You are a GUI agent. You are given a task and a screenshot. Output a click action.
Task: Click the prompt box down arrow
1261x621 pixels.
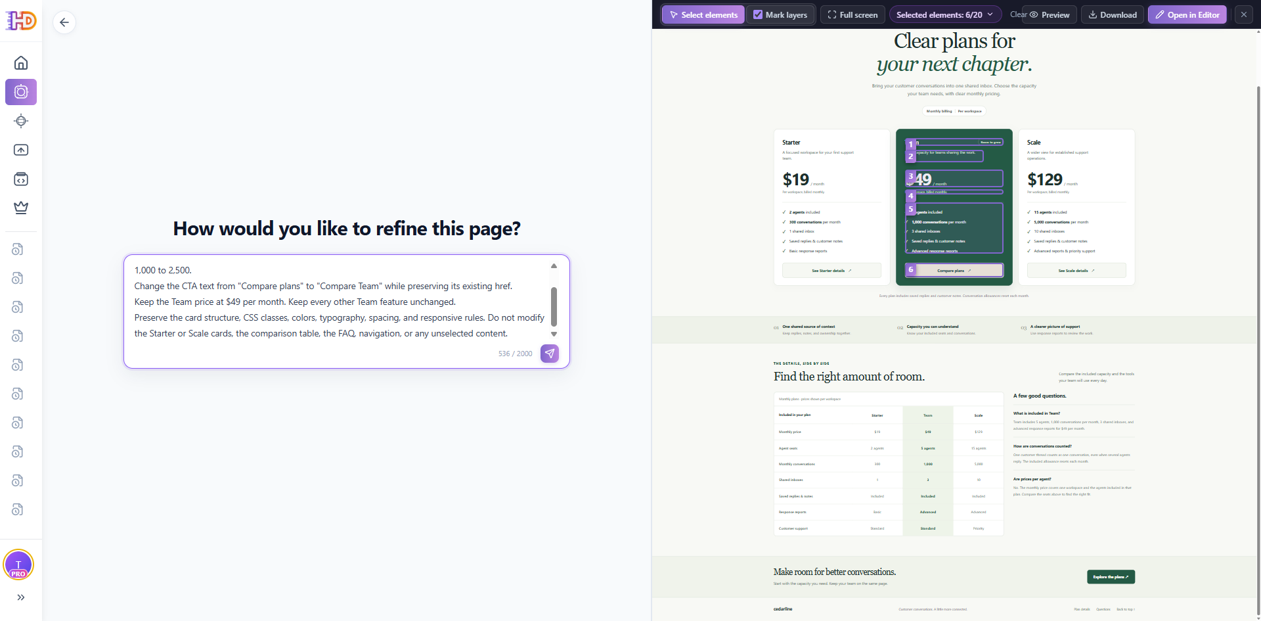click(554, 334)
